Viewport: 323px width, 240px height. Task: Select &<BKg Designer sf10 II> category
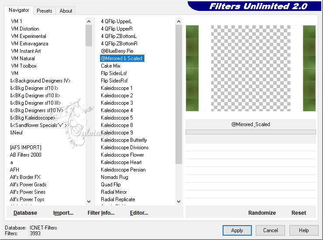coord(35,96)
